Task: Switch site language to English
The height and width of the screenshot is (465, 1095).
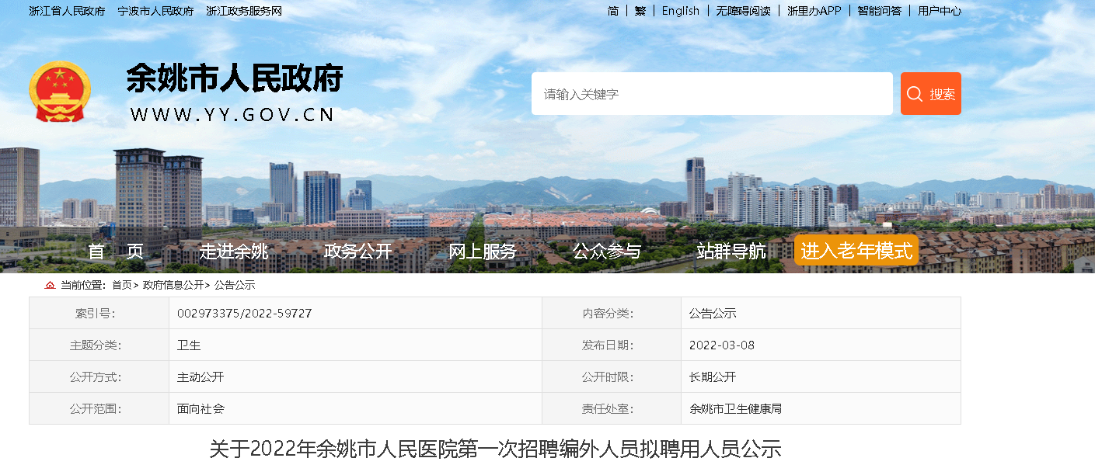Action: (681, 11)
